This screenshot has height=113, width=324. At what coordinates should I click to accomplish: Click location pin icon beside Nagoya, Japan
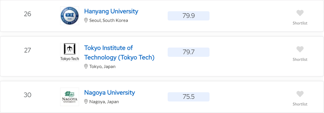pyautogui.click(x=86, y=101)
